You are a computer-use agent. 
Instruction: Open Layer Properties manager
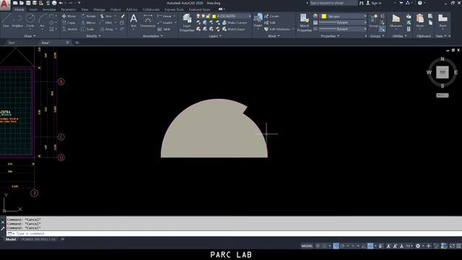[187, 22]
